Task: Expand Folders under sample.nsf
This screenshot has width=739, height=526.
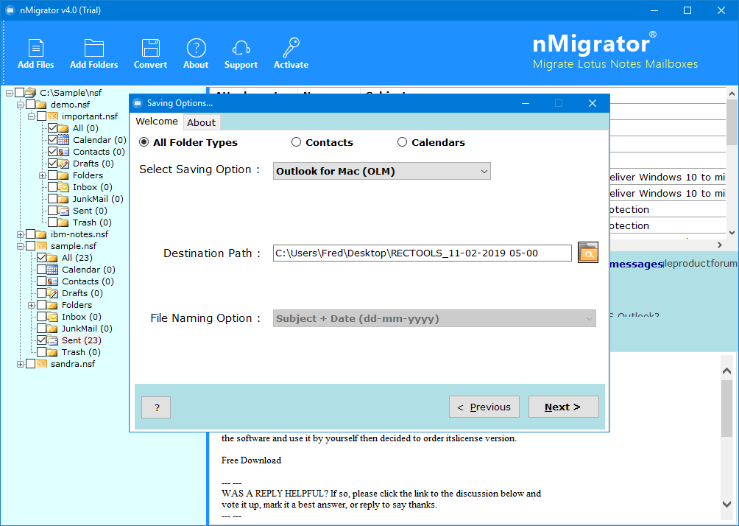Action: coord(31,305)
